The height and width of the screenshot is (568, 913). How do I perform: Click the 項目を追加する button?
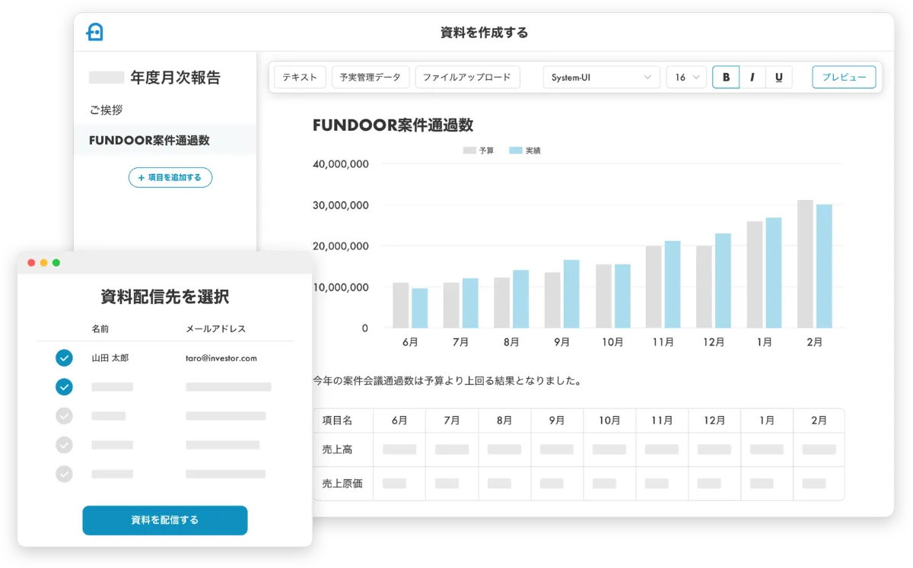click(170, 177)
